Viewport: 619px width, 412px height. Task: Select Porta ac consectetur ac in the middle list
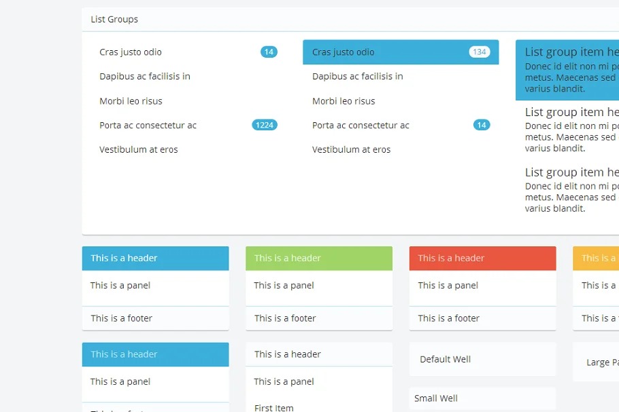(361, 126)
